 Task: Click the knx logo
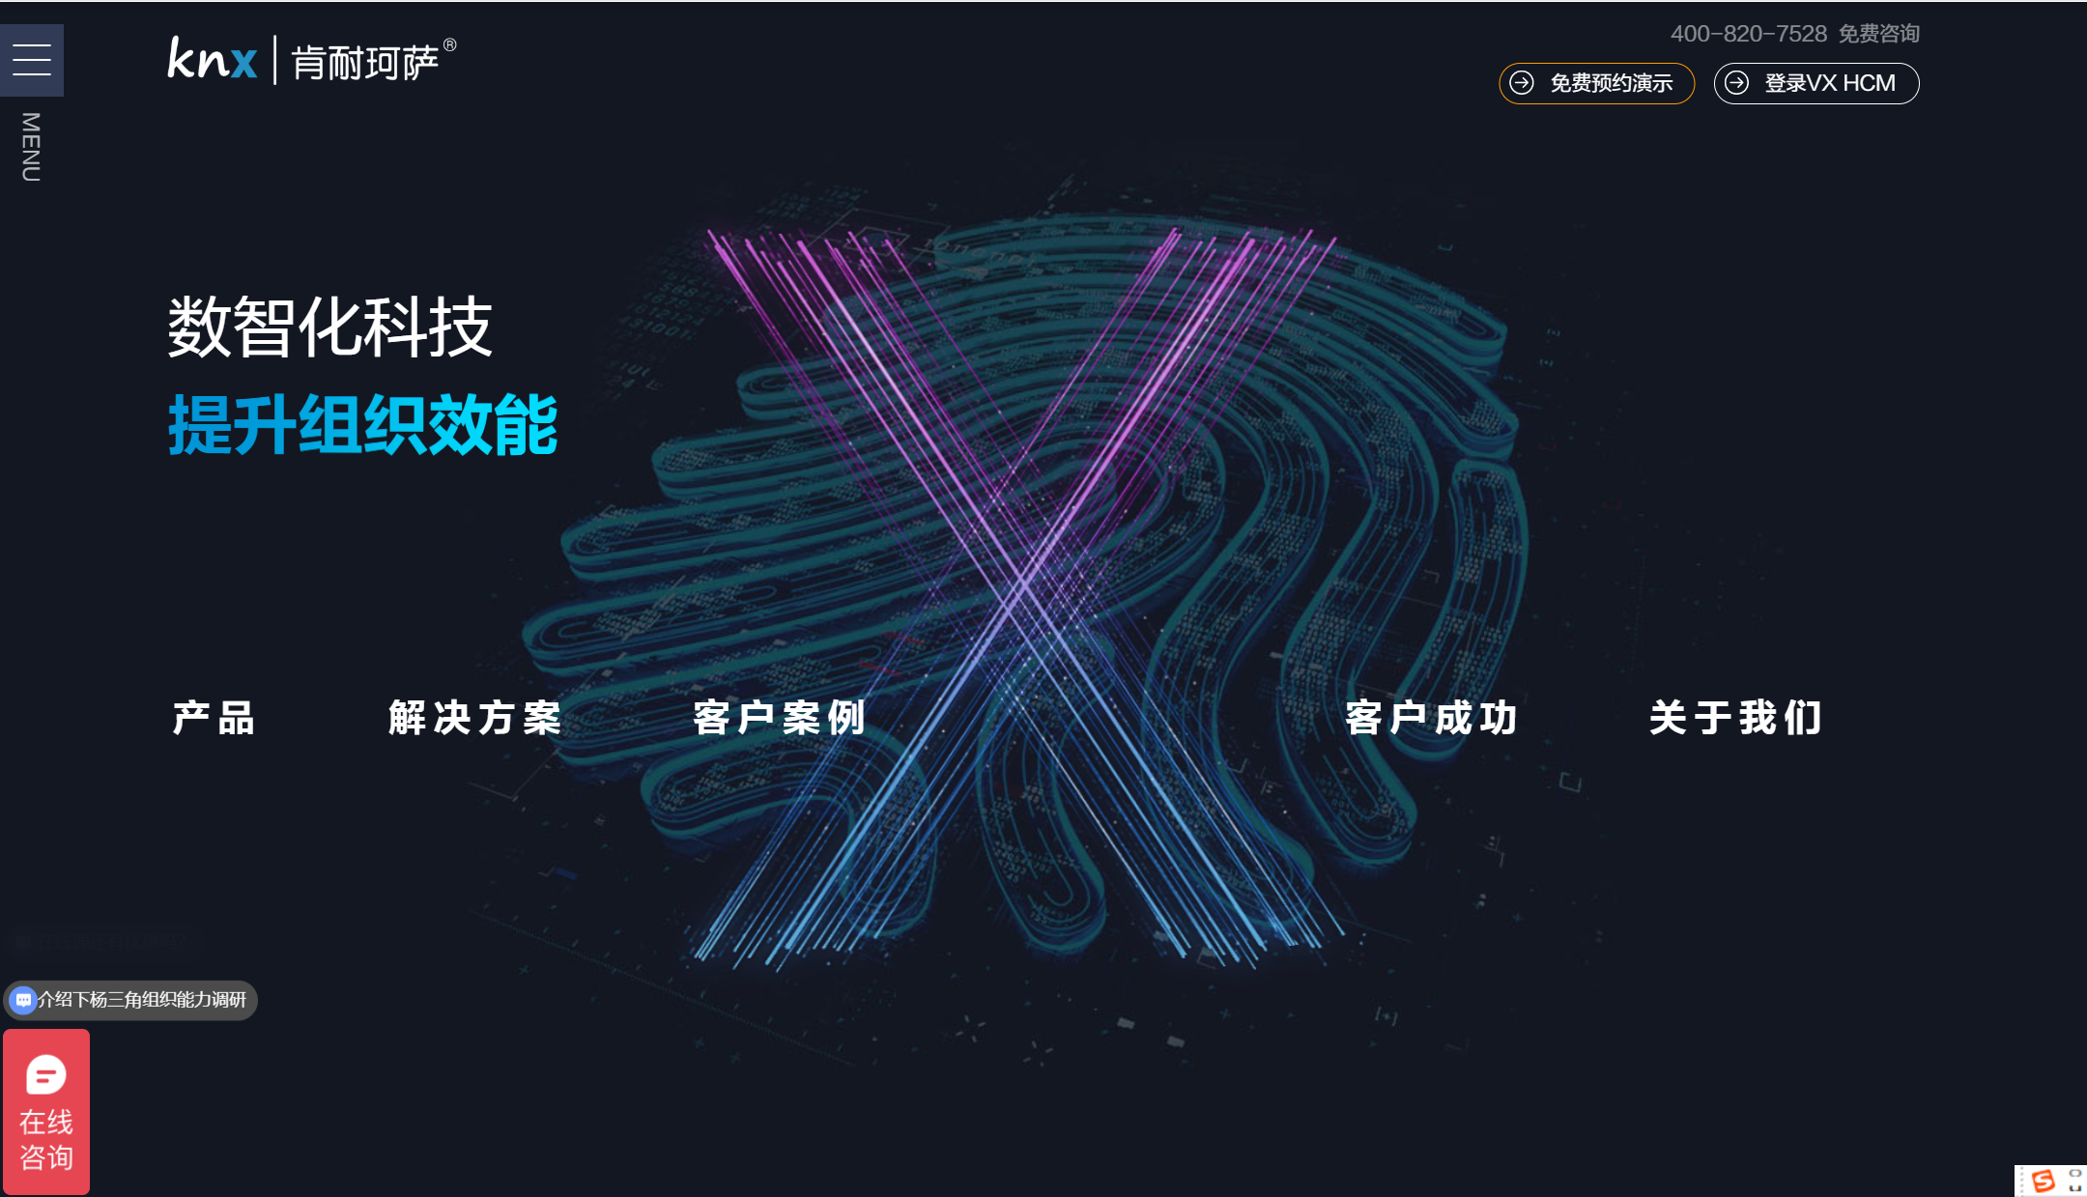(x=213, y=60)
